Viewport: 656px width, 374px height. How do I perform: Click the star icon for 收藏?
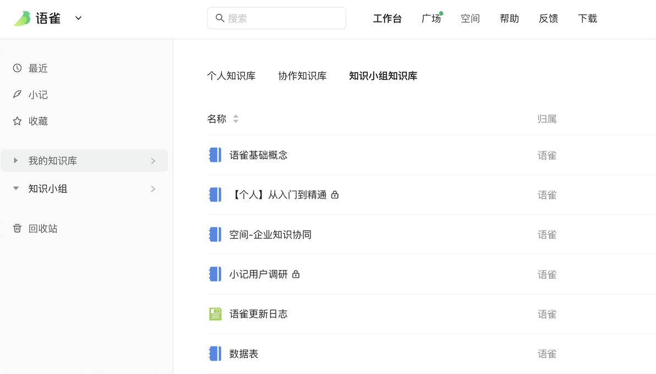(17, 121)
